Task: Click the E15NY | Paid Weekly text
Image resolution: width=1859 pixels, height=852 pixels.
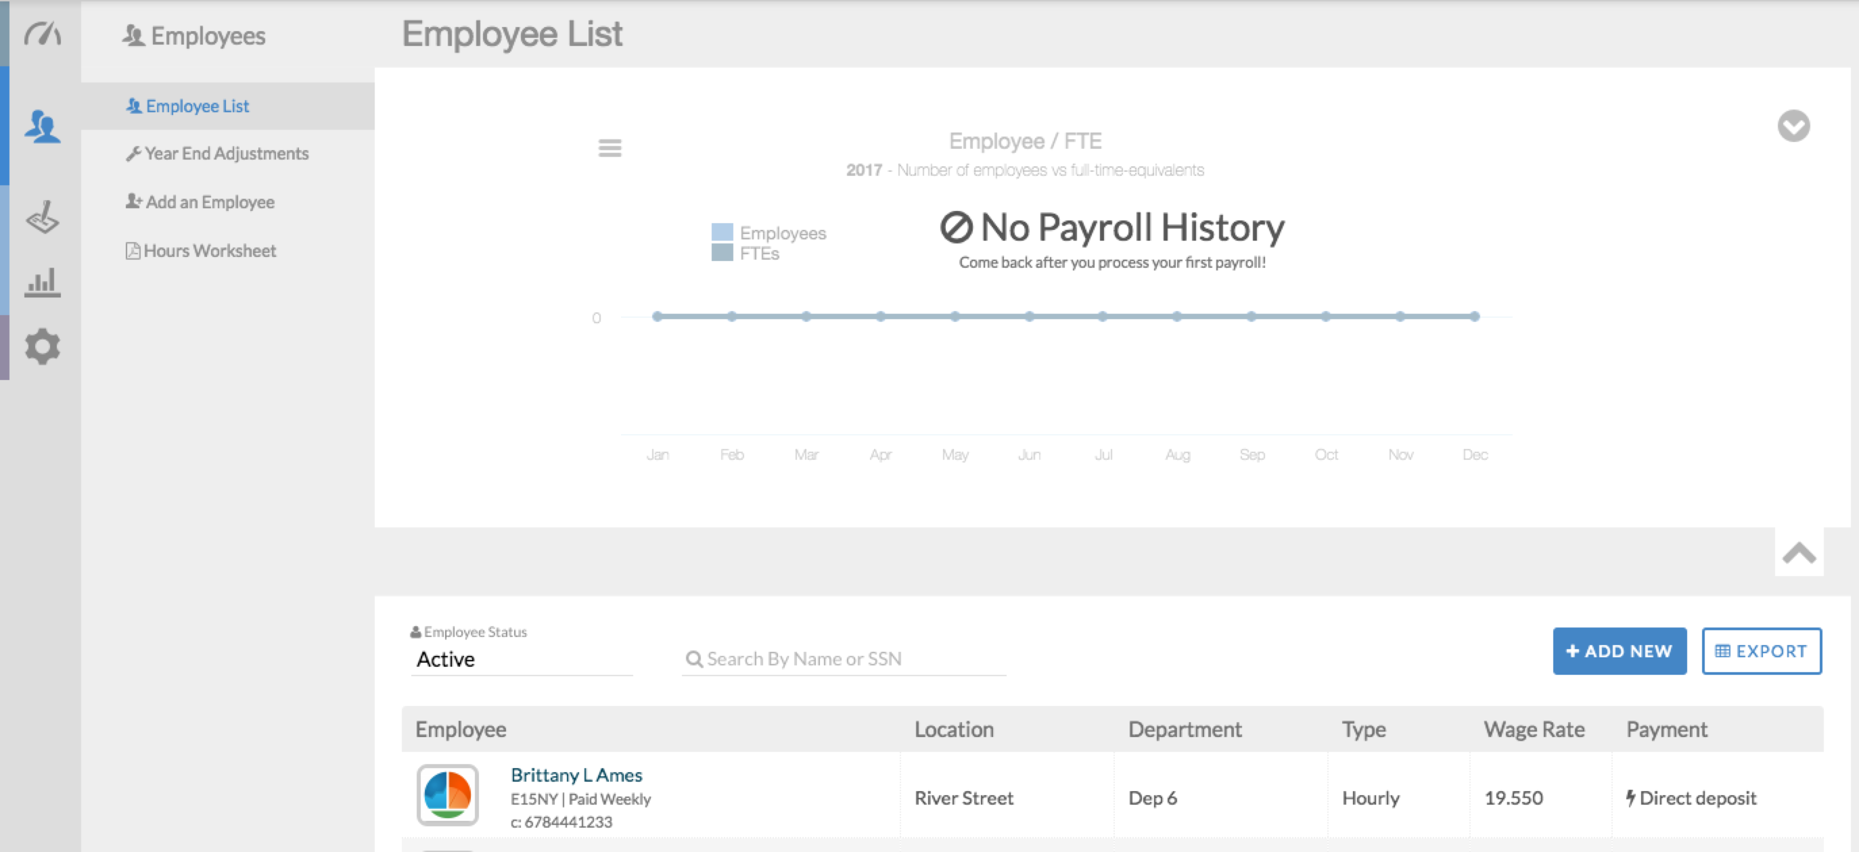Action: click(580, 799)
